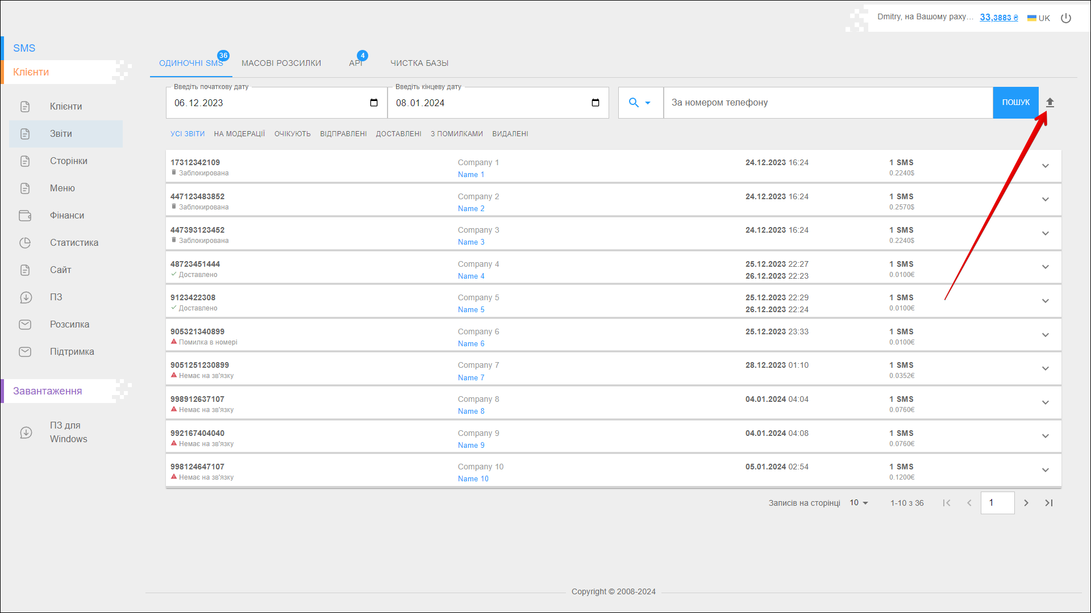
Task: Open Фінанси wallet section in sidebar
Action: [x=66, y=216]
